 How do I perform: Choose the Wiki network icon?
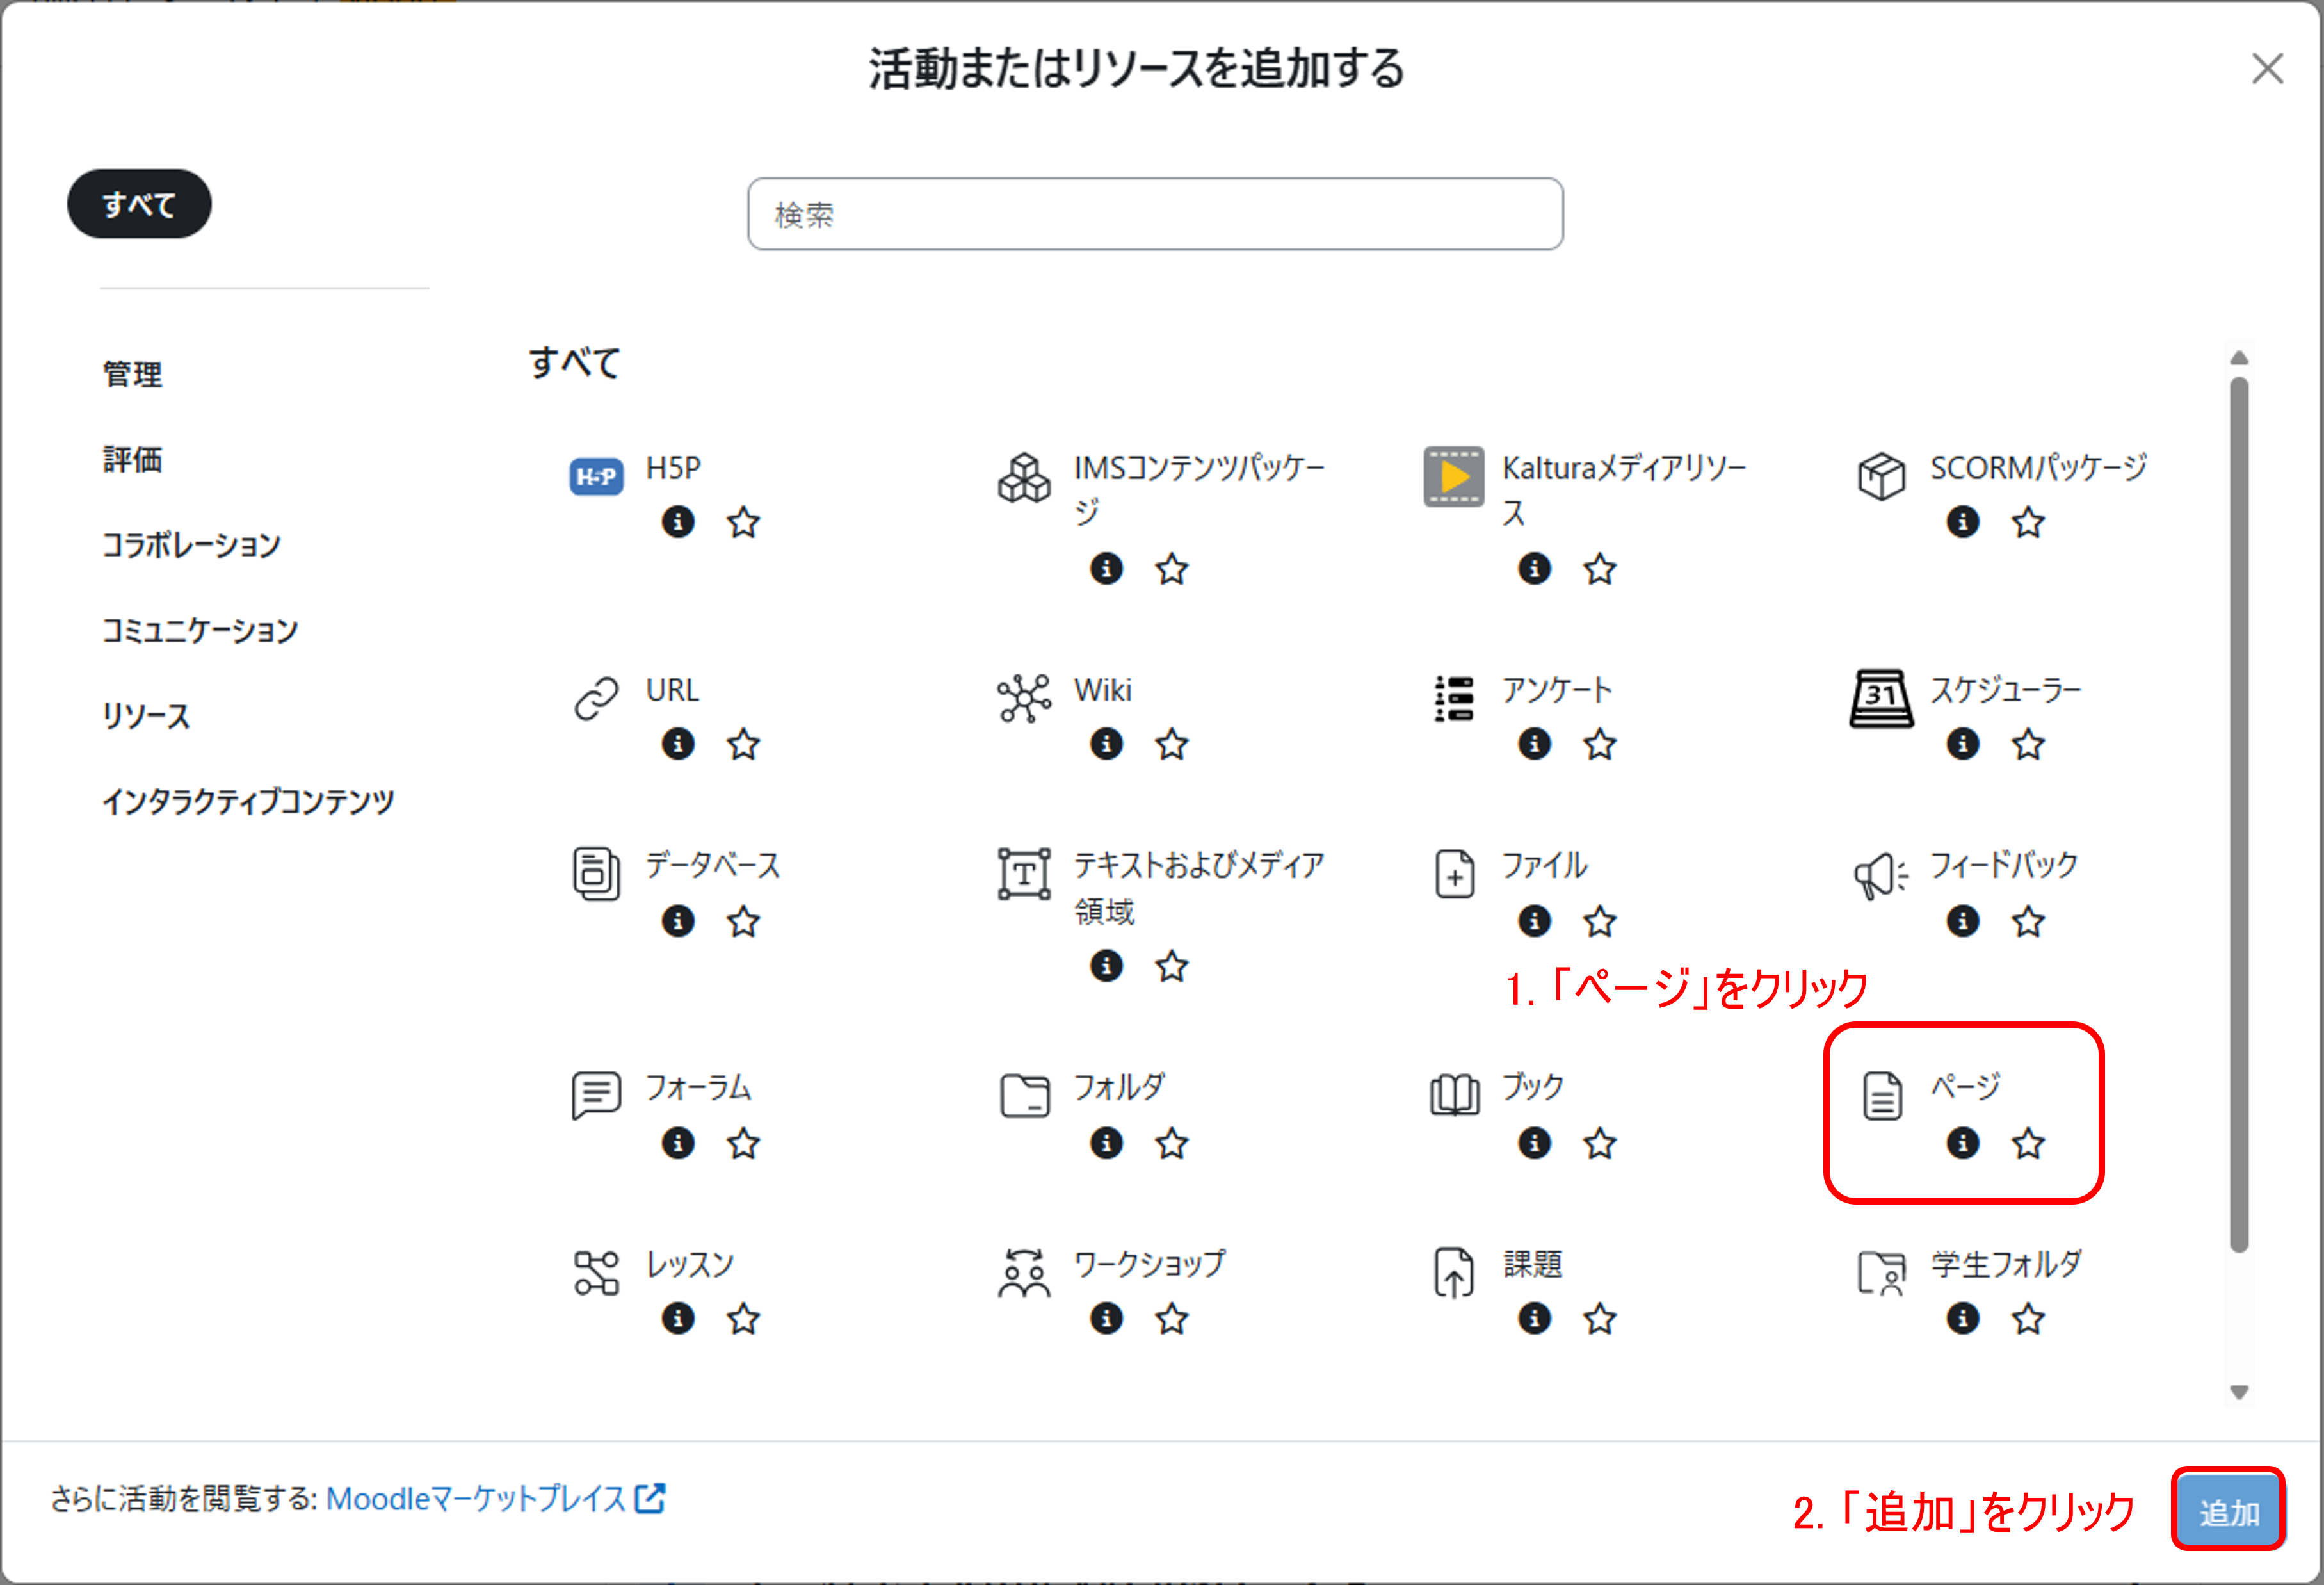(1024, 698)
